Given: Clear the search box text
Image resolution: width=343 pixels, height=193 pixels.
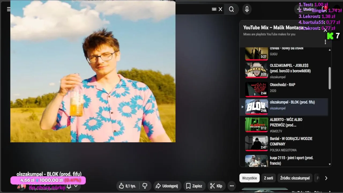Looking at the screenshot, I should 220,9.
